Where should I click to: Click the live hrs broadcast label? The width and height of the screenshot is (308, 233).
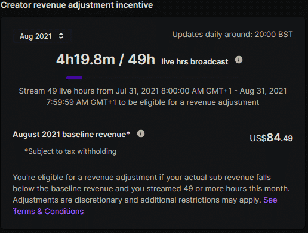tap(195, 61)
